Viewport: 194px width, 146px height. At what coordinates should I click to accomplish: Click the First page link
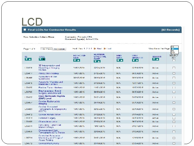[75, 49]
